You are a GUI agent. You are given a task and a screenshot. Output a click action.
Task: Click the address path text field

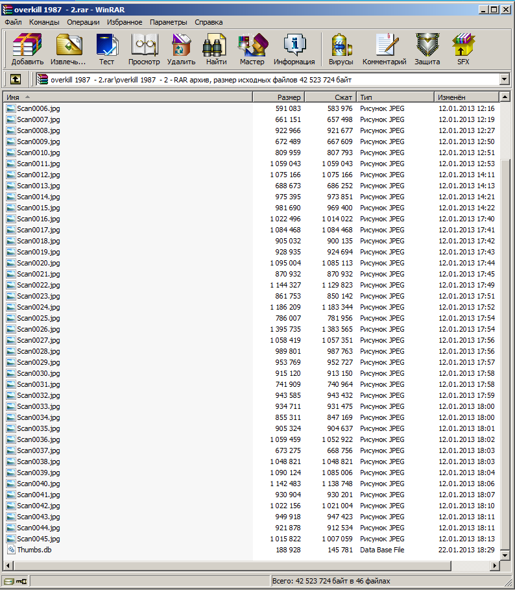coord(267,79)
